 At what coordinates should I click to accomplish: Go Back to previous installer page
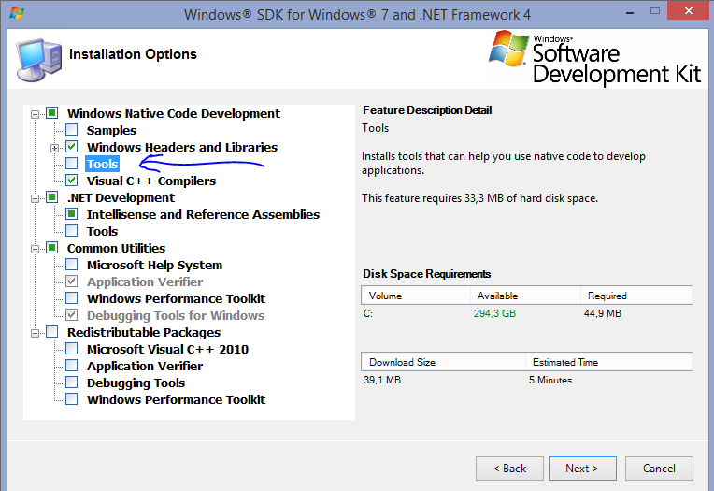click(x=509, y=469)
